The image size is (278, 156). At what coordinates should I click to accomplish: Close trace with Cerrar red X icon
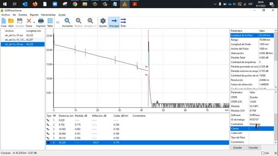pyautogui.click(x=29, y=23)
